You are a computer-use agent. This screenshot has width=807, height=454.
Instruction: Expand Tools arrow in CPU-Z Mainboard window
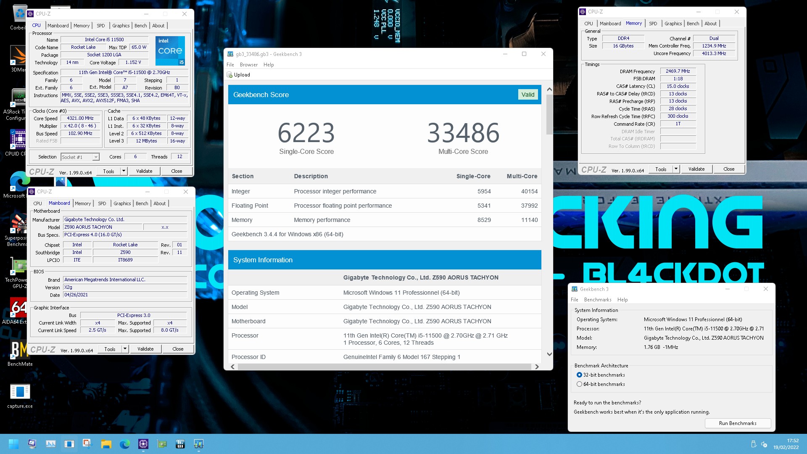point(125,349)
